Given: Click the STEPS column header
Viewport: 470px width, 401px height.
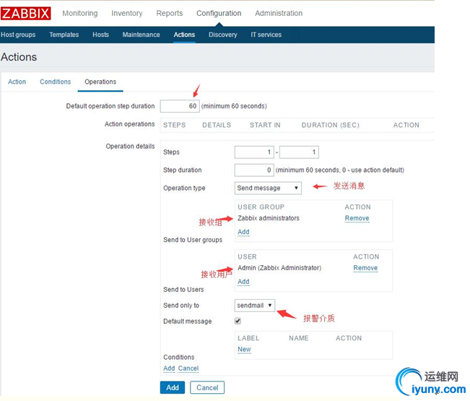Looking at the screenshot, I should pos(175,125).
